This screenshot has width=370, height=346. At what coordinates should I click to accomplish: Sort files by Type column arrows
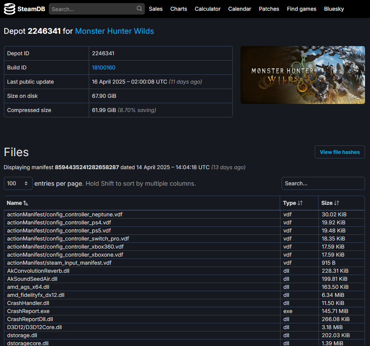click(300, 203)
